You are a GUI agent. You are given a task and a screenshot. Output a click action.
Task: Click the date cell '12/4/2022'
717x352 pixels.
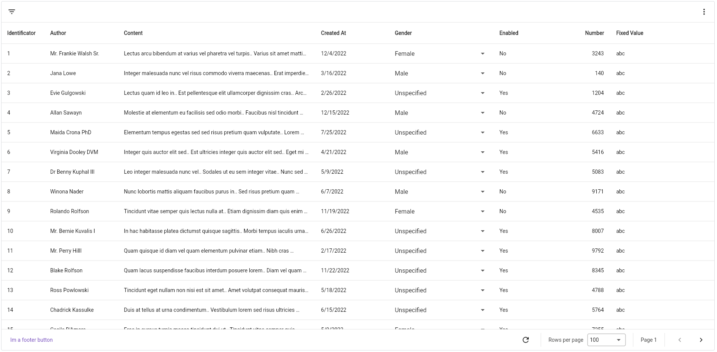(x=334, y=53)
